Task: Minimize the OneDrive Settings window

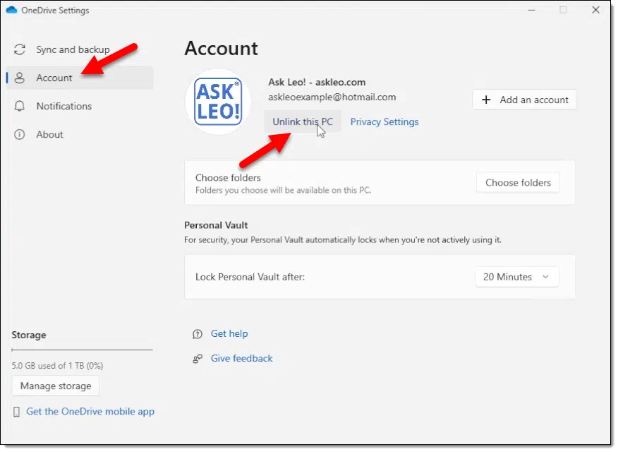Action: [532, 10]
